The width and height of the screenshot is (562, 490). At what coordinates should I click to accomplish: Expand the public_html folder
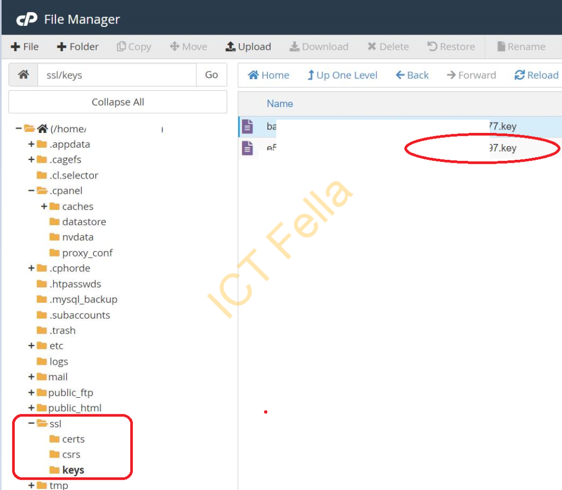pos(31,408)
